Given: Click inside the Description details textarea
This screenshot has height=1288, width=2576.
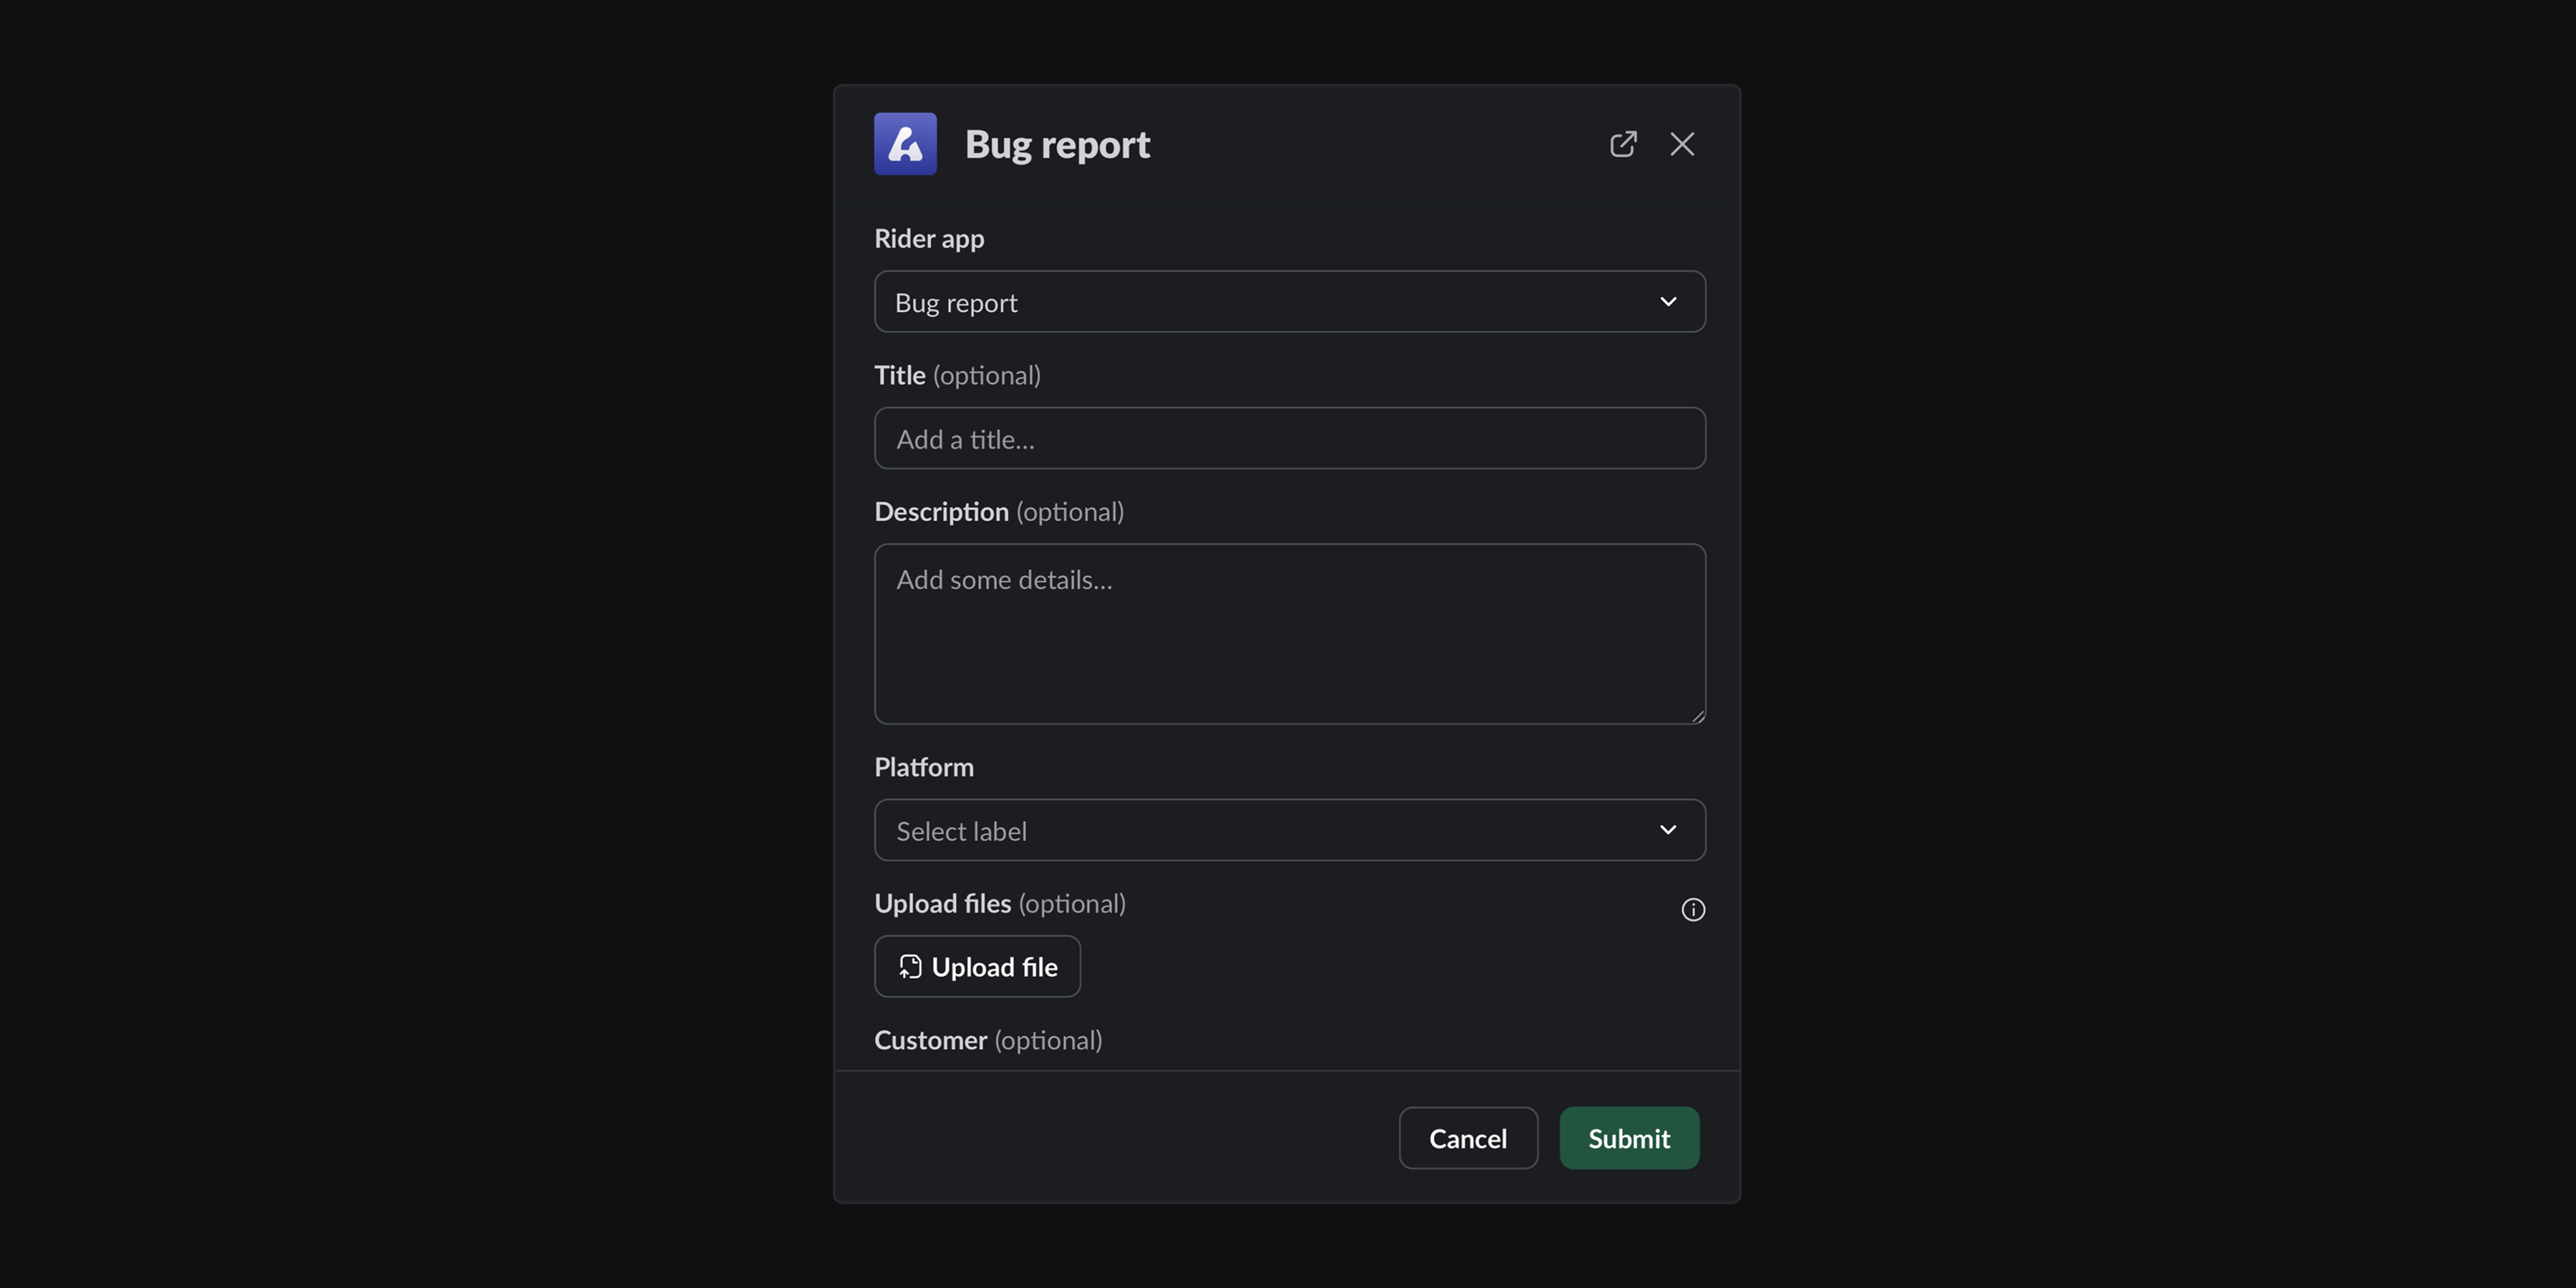Looking at the screenshot, I should tap(1288, 633).
